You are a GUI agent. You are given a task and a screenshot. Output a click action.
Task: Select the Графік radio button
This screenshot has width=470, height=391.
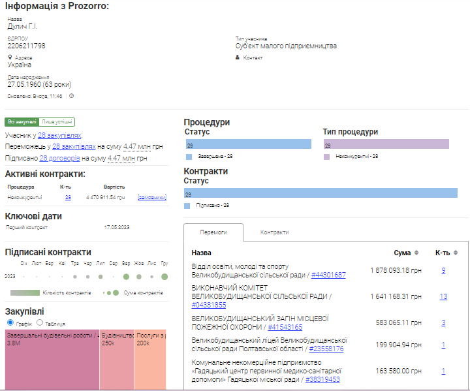coord(10,322)
